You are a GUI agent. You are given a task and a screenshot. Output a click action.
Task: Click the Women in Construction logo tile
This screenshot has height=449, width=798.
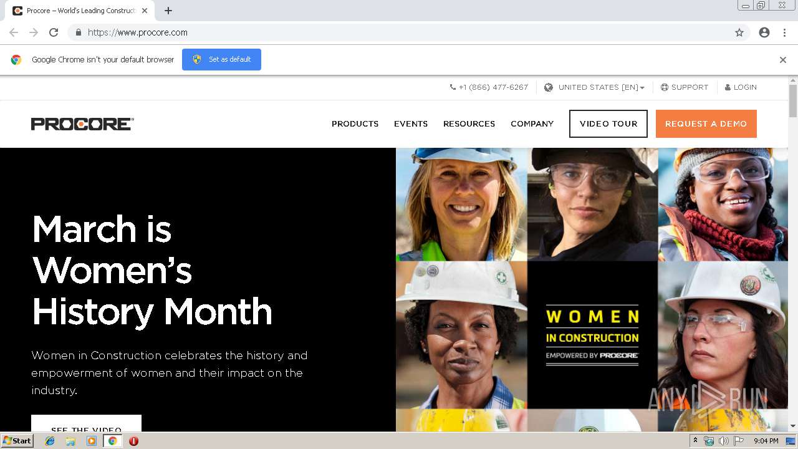pyautogui.click(x=592, y=335)
